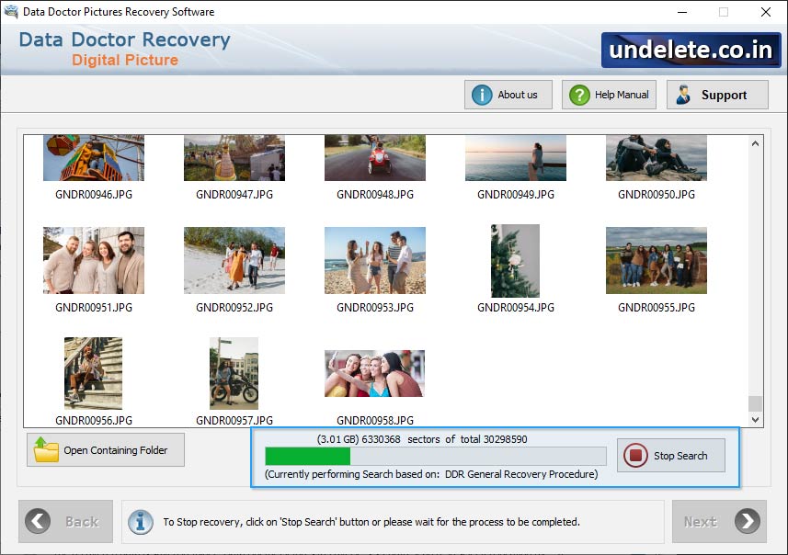This screenshot has height=555, width=788.
Task: Open the About us dialog
Action: (x=508, y=94)
